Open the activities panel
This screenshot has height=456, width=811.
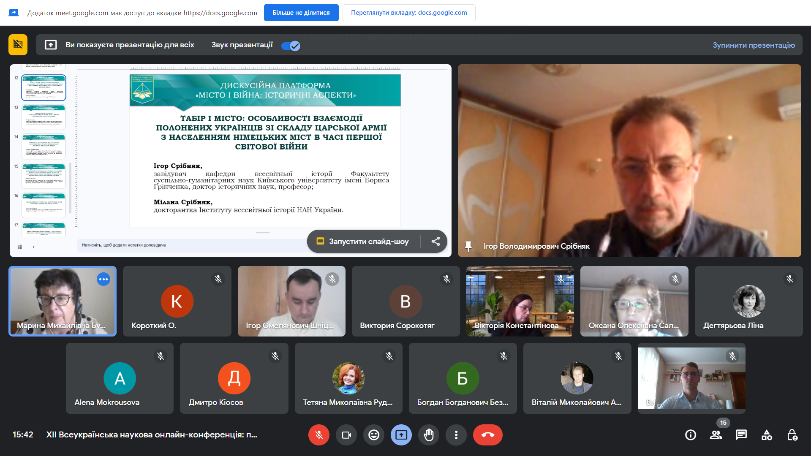pyautogui.click(x=767, y=435)
